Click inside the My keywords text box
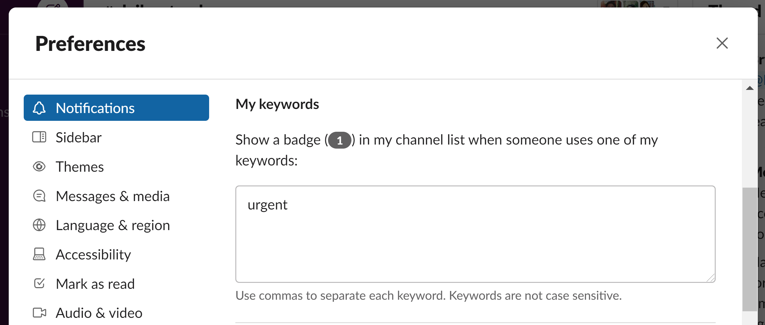Image resolution: width=765 pixels, height=325 pixels. [x=475, y=234]
